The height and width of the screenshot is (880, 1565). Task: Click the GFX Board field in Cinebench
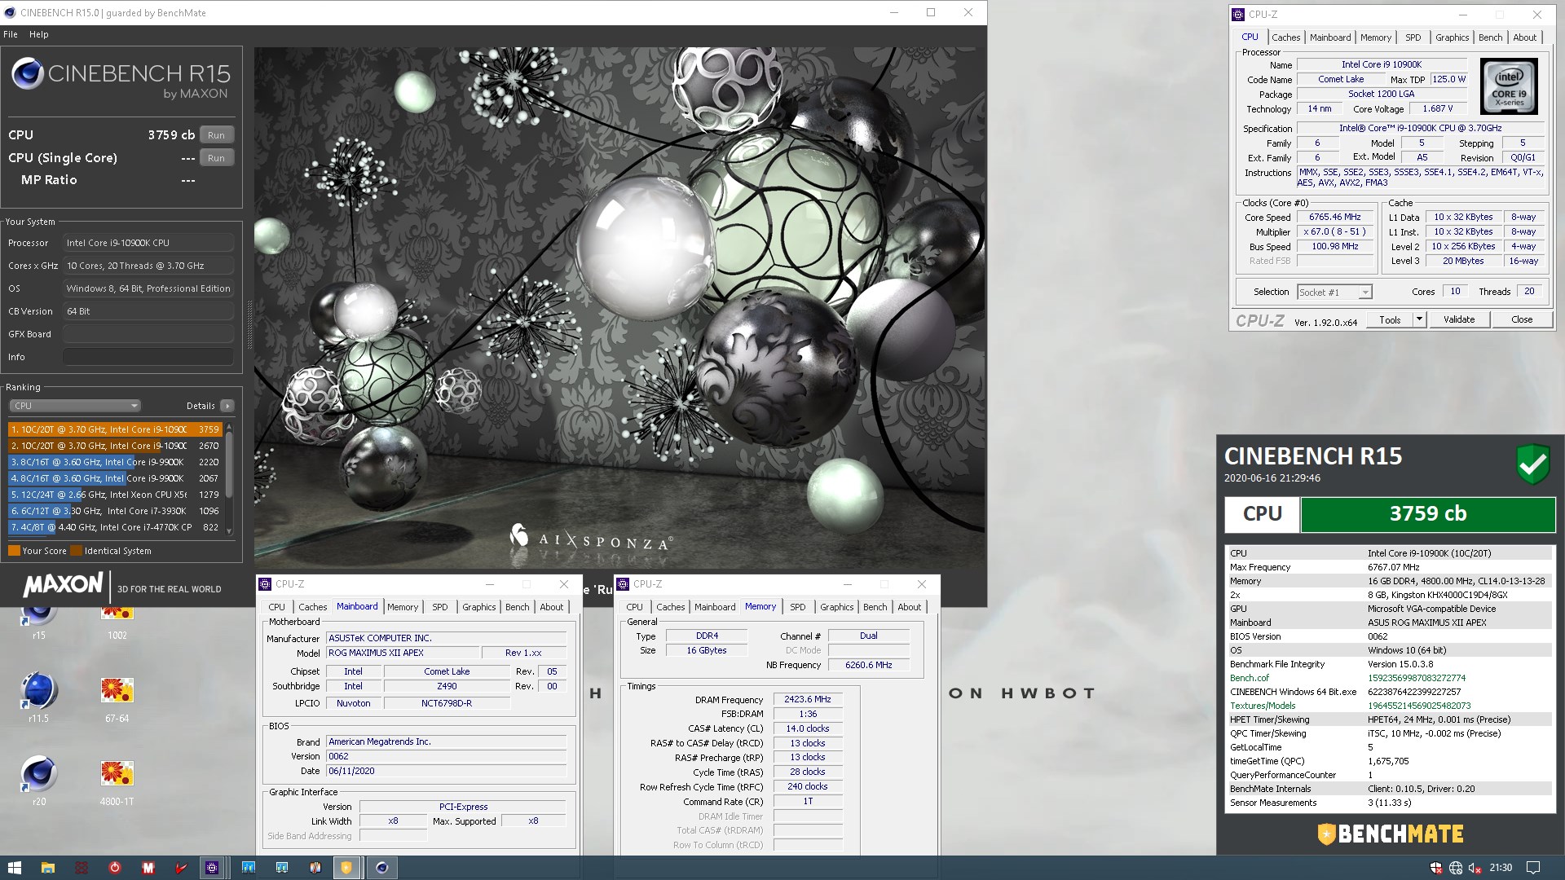pyautogui.click(x=148, y=334)
